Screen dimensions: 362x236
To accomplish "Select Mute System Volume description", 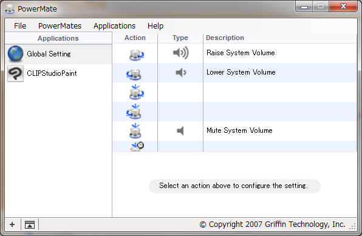I will click(239, 130).
